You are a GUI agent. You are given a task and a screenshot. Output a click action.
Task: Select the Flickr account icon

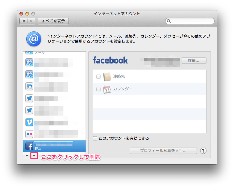coord(29,134)
